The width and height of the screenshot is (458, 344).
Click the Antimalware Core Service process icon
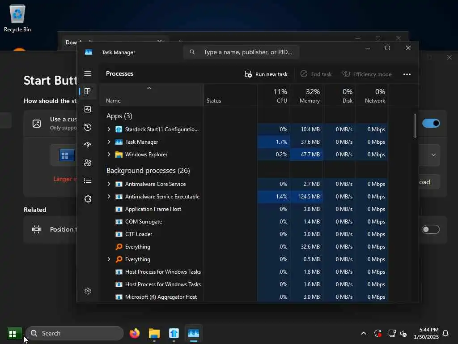119,184
